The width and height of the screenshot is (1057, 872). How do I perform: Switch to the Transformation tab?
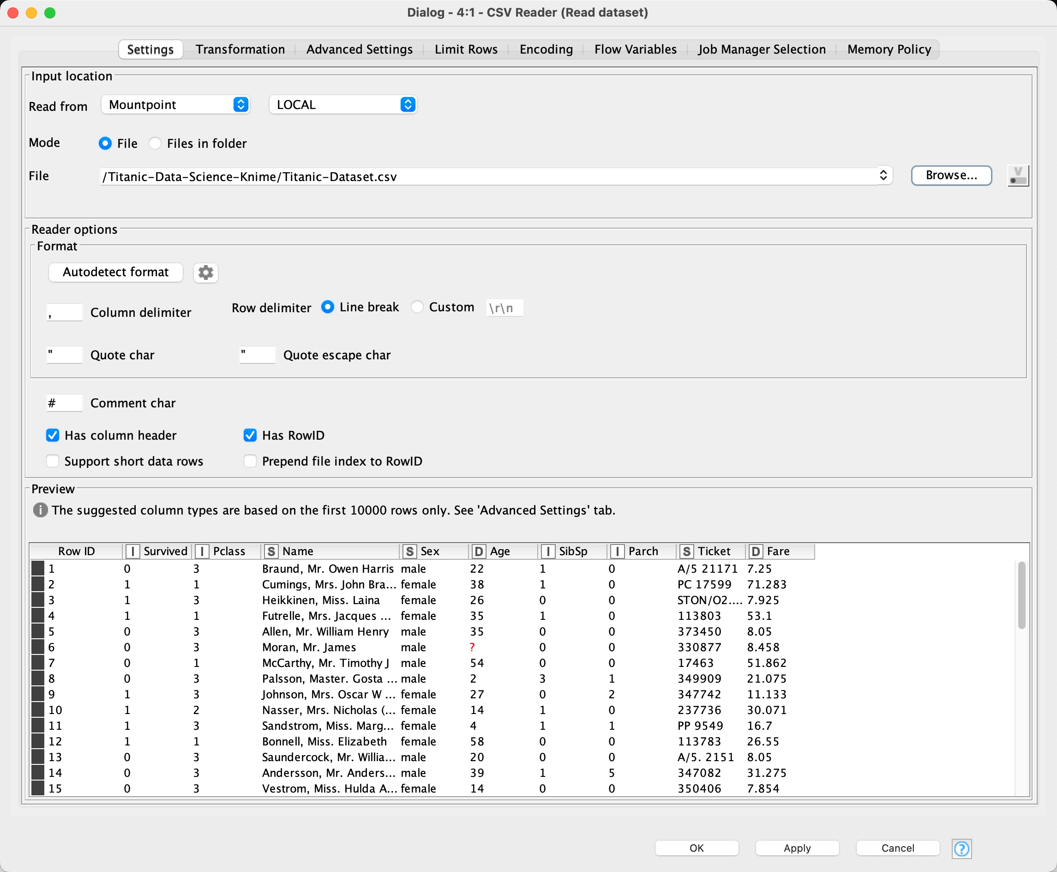pyautogui.click(x=240, y=49)
